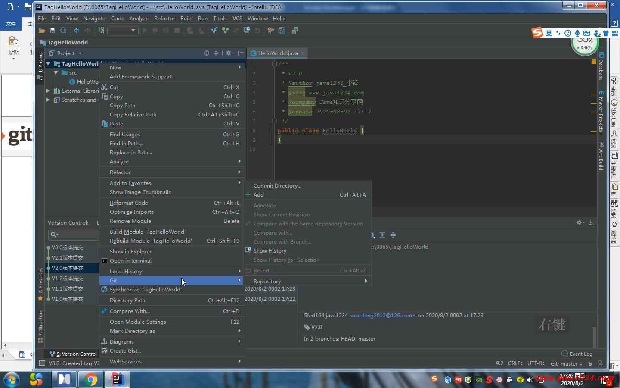Expand the Local History submenu

click(172, 271)
